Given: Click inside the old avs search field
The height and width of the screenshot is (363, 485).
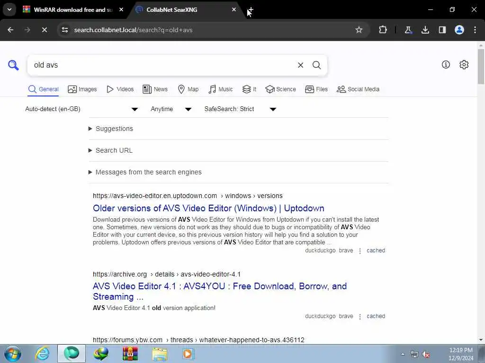Looking at the screenshot, I should click(x=161, y=65).
